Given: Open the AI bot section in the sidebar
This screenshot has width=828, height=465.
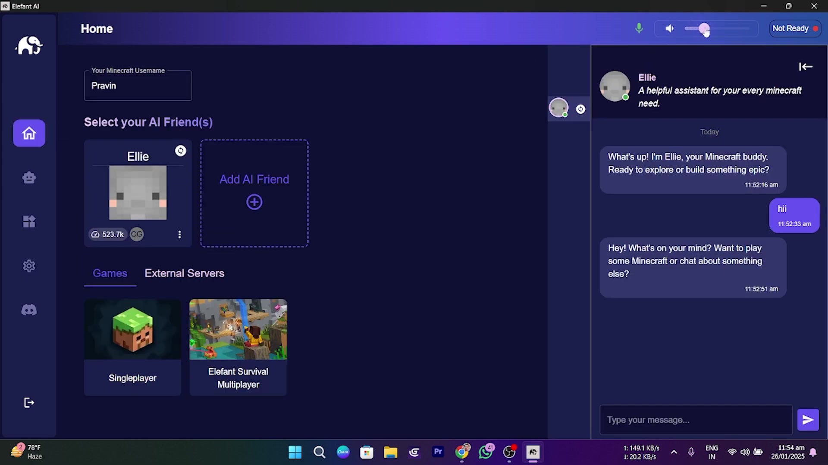Looking at the screenshot, I should 28,177.
